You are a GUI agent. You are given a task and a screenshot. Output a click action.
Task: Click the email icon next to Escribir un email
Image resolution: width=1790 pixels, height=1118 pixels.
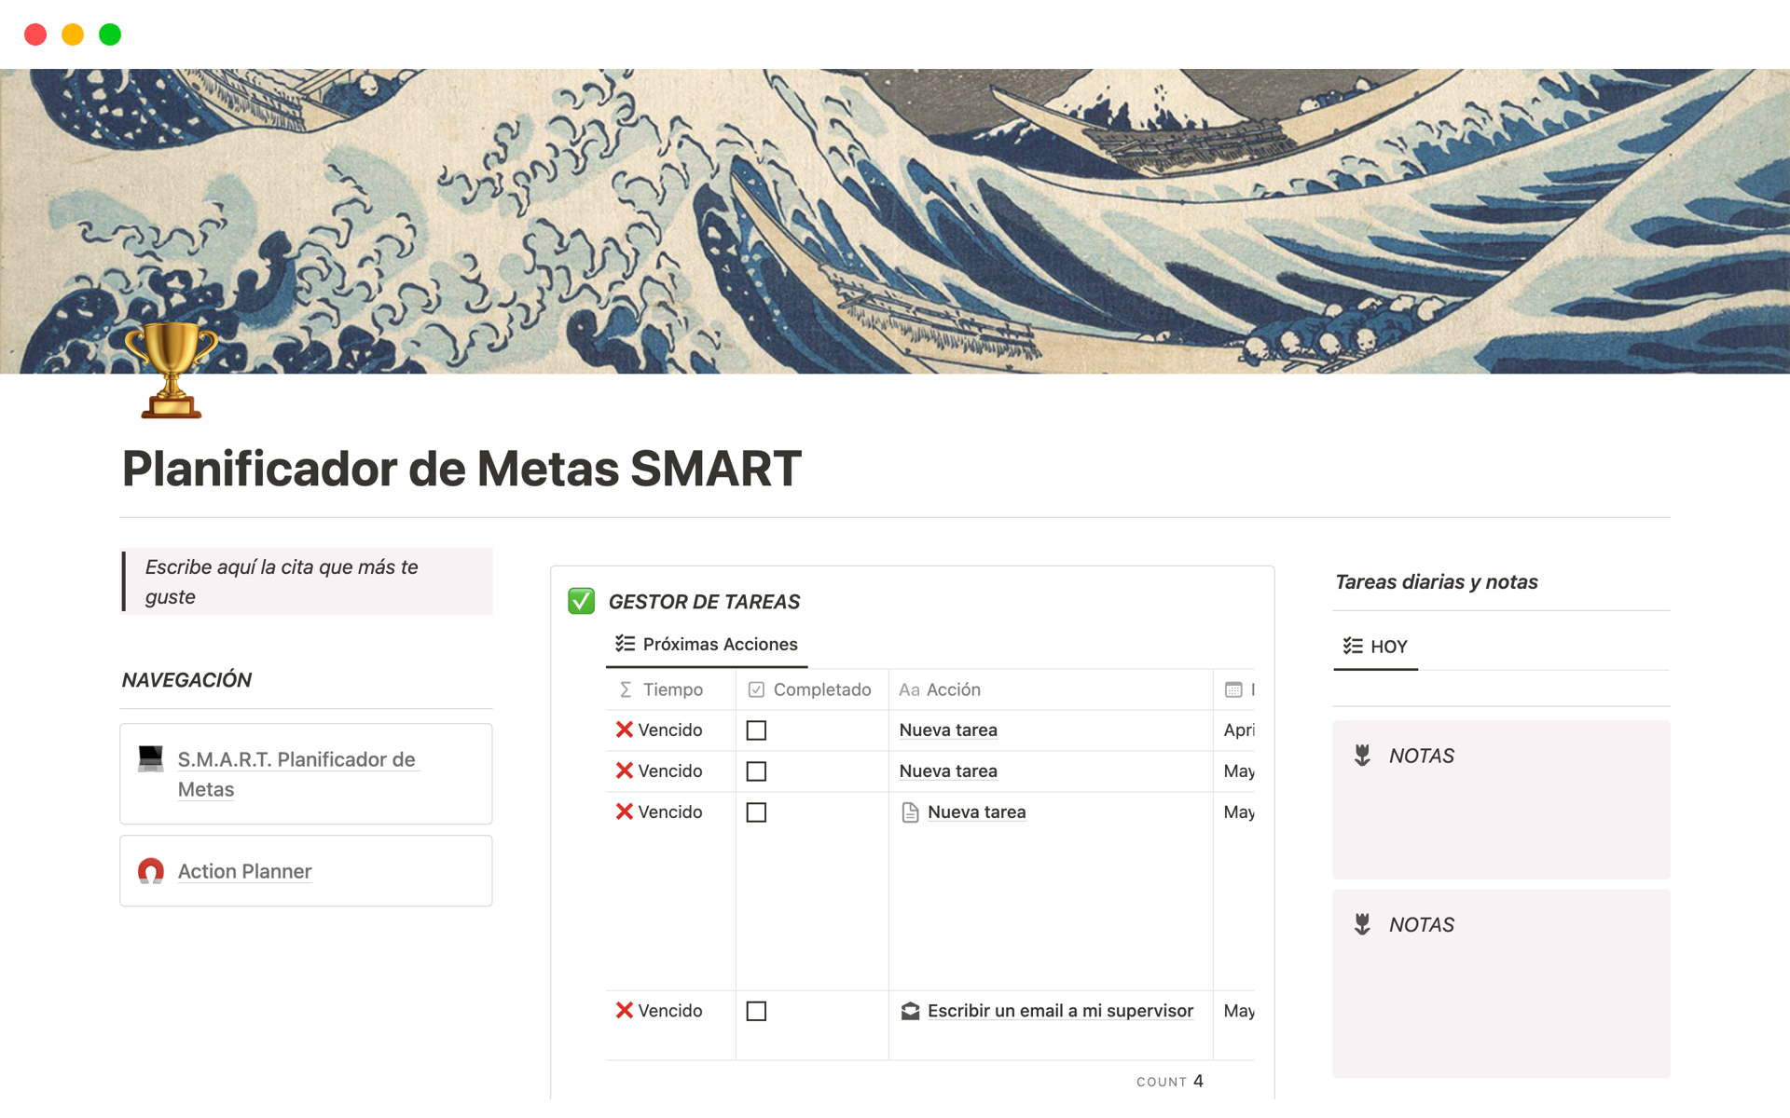[909, 1010]
